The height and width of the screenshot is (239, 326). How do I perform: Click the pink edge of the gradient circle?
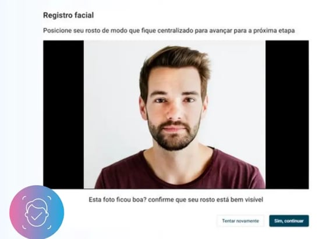pyautogui.click(x=12, y=212)
